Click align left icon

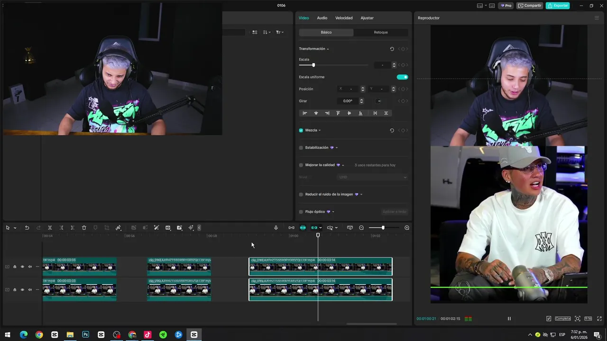pos(305,113)
